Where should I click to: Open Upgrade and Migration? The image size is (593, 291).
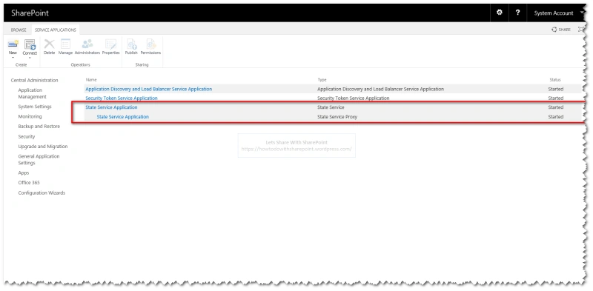(x=43, y=147)
